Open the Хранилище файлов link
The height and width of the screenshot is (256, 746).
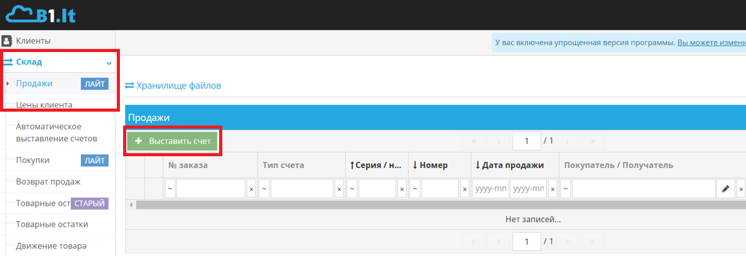pos(178,85)
